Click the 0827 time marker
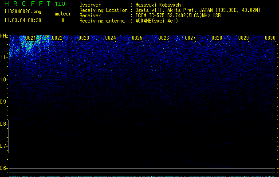Image resolution: width=279 pixels, height=177 pixels. click(x=190, y=38)
